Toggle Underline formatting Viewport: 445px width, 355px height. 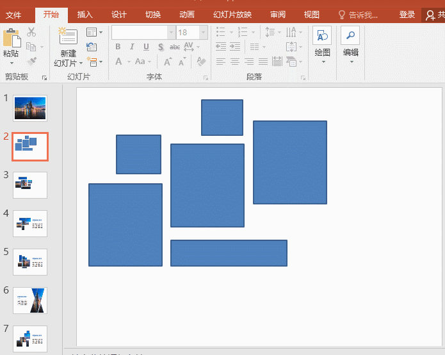[x=146, y=47]
